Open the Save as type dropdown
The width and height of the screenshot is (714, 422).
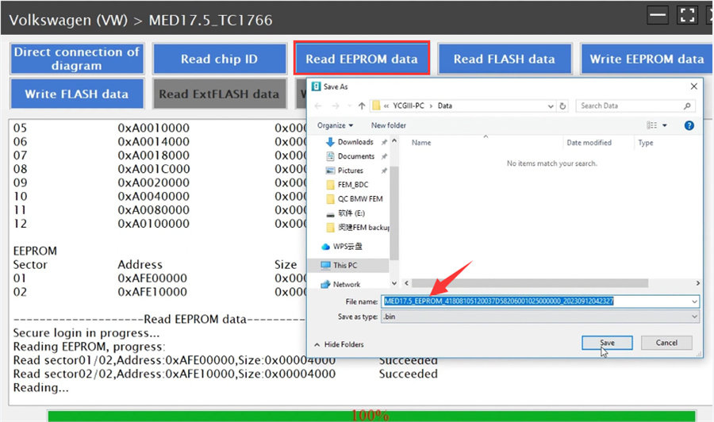[540, 316]
